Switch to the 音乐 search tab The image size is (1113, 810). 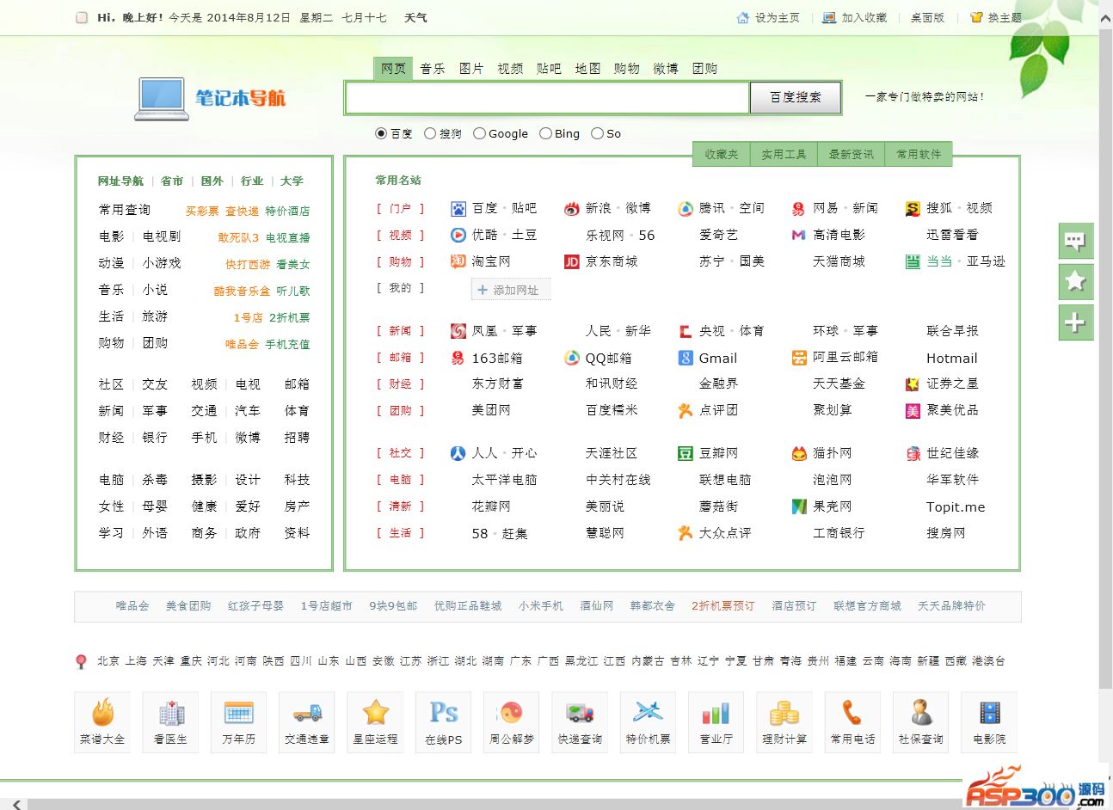pyautogui.click(x=432, y=69)
